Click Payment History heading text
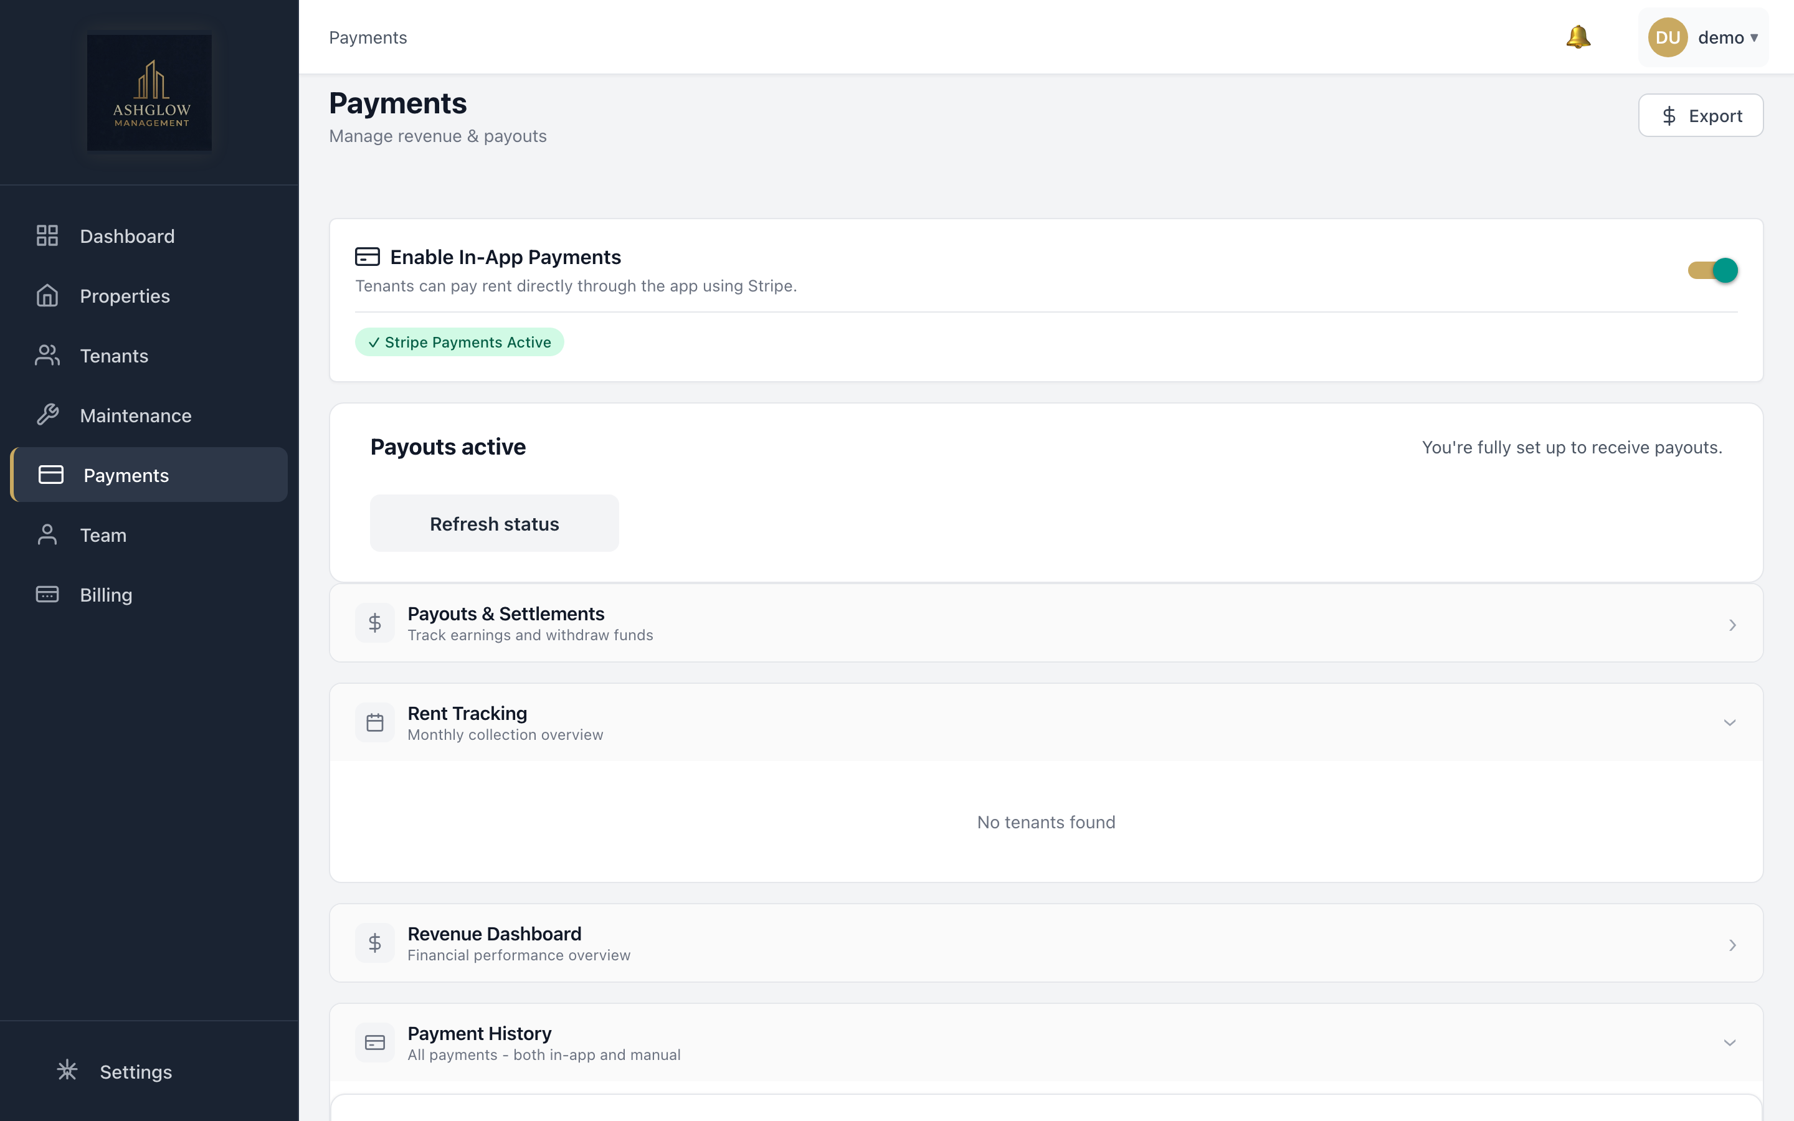The height and width of the screenshot is (1121, 1794). click(480, 1033)
